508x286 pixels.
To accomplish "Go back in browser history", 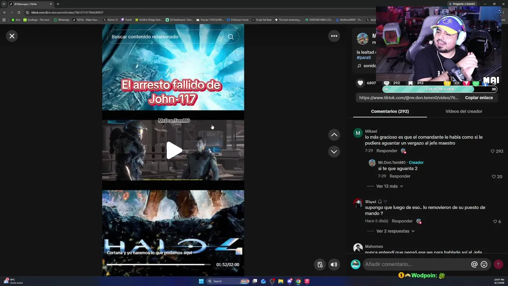I will [x=4, y=12].
